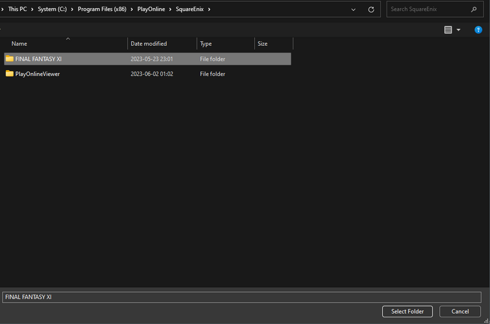Click date 2023-06-02 01:02 cell
Viewport: 490px width, 324px height.
pos(151,74)
